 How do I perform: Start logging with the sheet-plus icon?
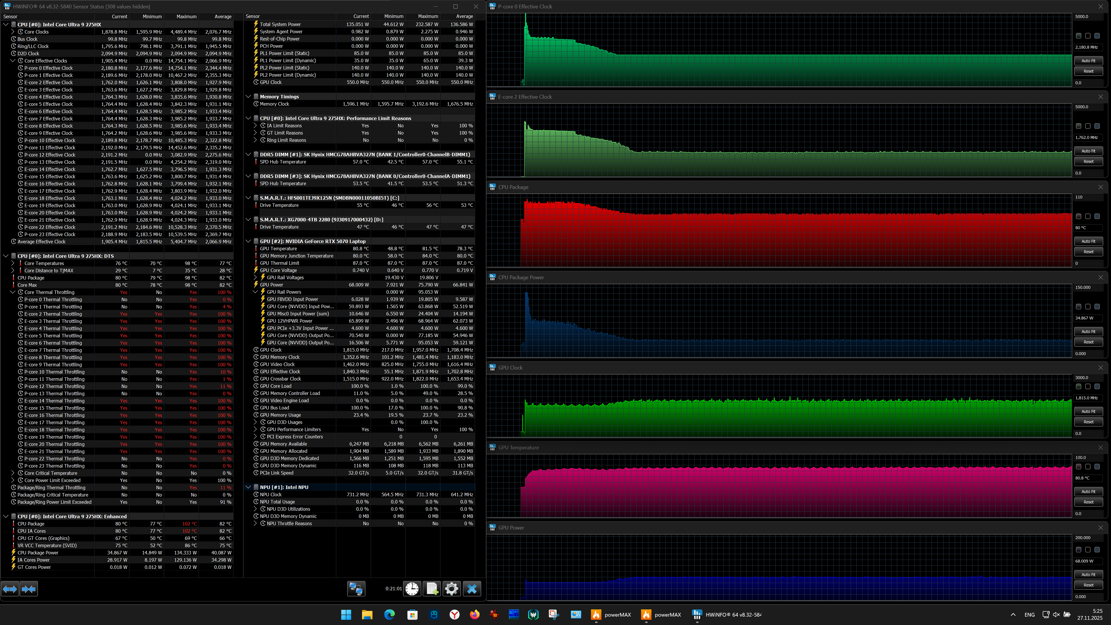point(432,589)
